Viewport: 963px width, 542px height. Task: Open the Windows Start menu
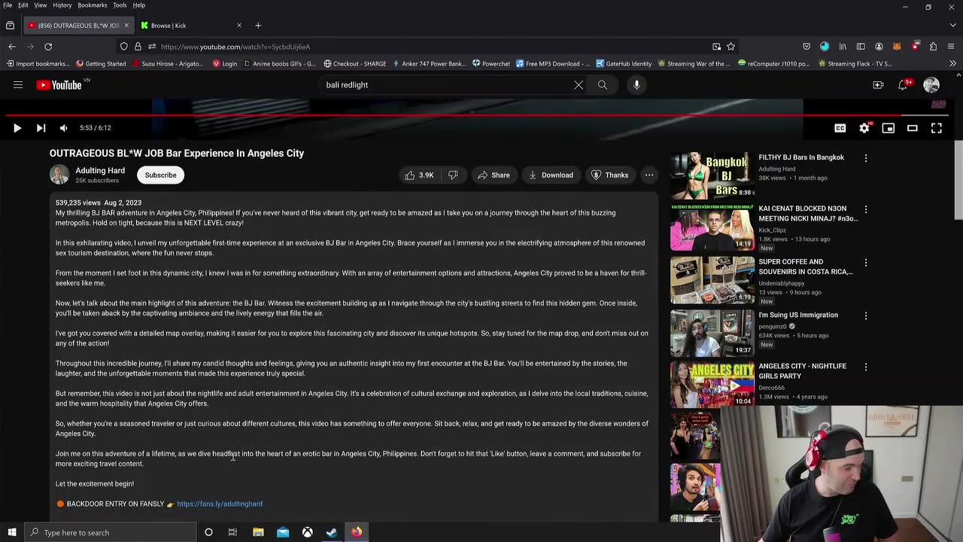click(x=12, y=532)
